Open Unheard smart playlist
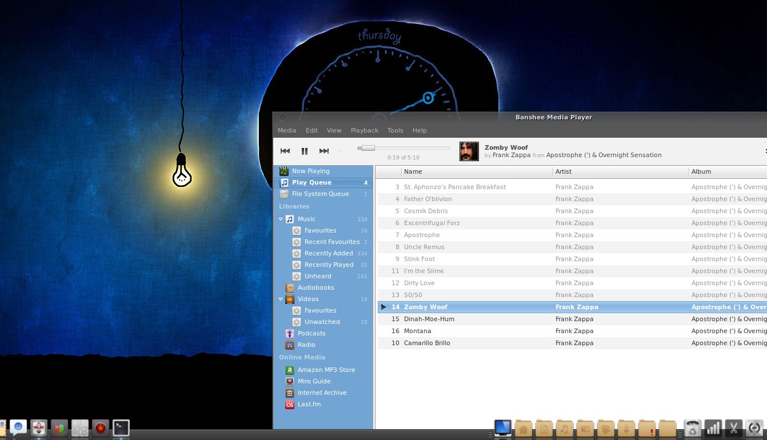The width and height of the screenshot is (767, 440). tap(318, 276)
